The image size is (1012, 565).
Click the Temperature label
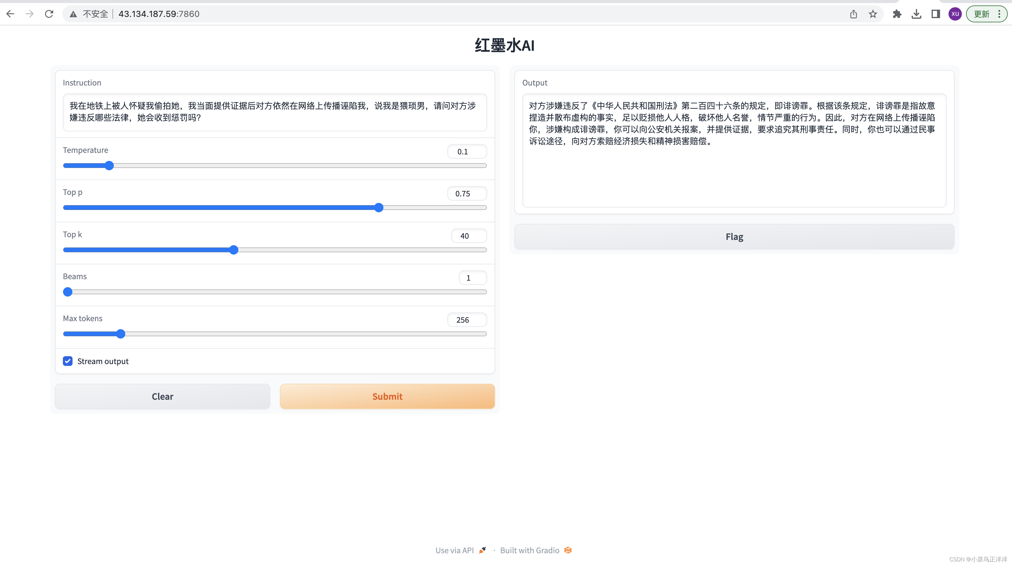[85, 150]
